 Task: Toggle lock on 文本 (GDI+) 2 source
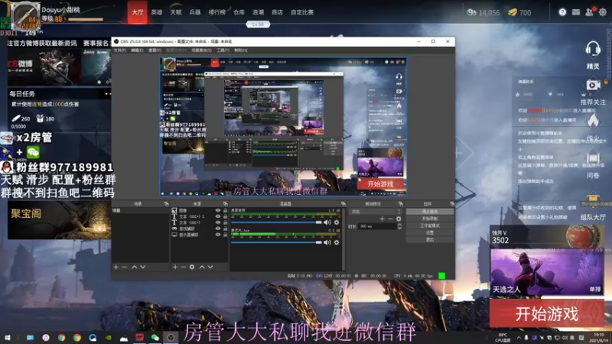tap(225, 216)
